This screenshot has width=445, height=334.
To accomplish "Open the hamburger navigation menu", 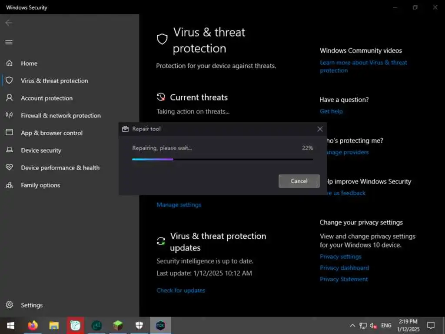I will 9,42.
